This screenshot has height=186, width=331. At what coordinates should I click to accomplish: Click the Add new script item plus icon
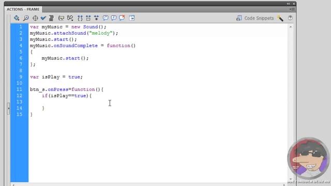(17, 18)
